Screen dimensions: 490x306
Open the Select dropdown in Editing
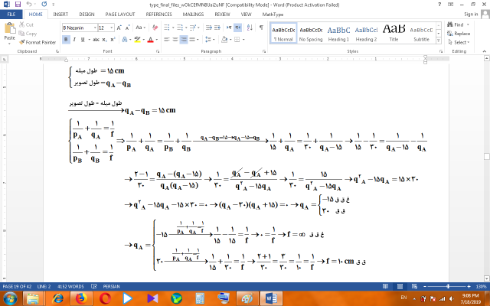459,42
